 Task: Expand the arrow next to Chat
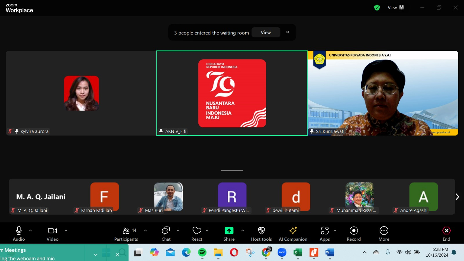point(178,231)
